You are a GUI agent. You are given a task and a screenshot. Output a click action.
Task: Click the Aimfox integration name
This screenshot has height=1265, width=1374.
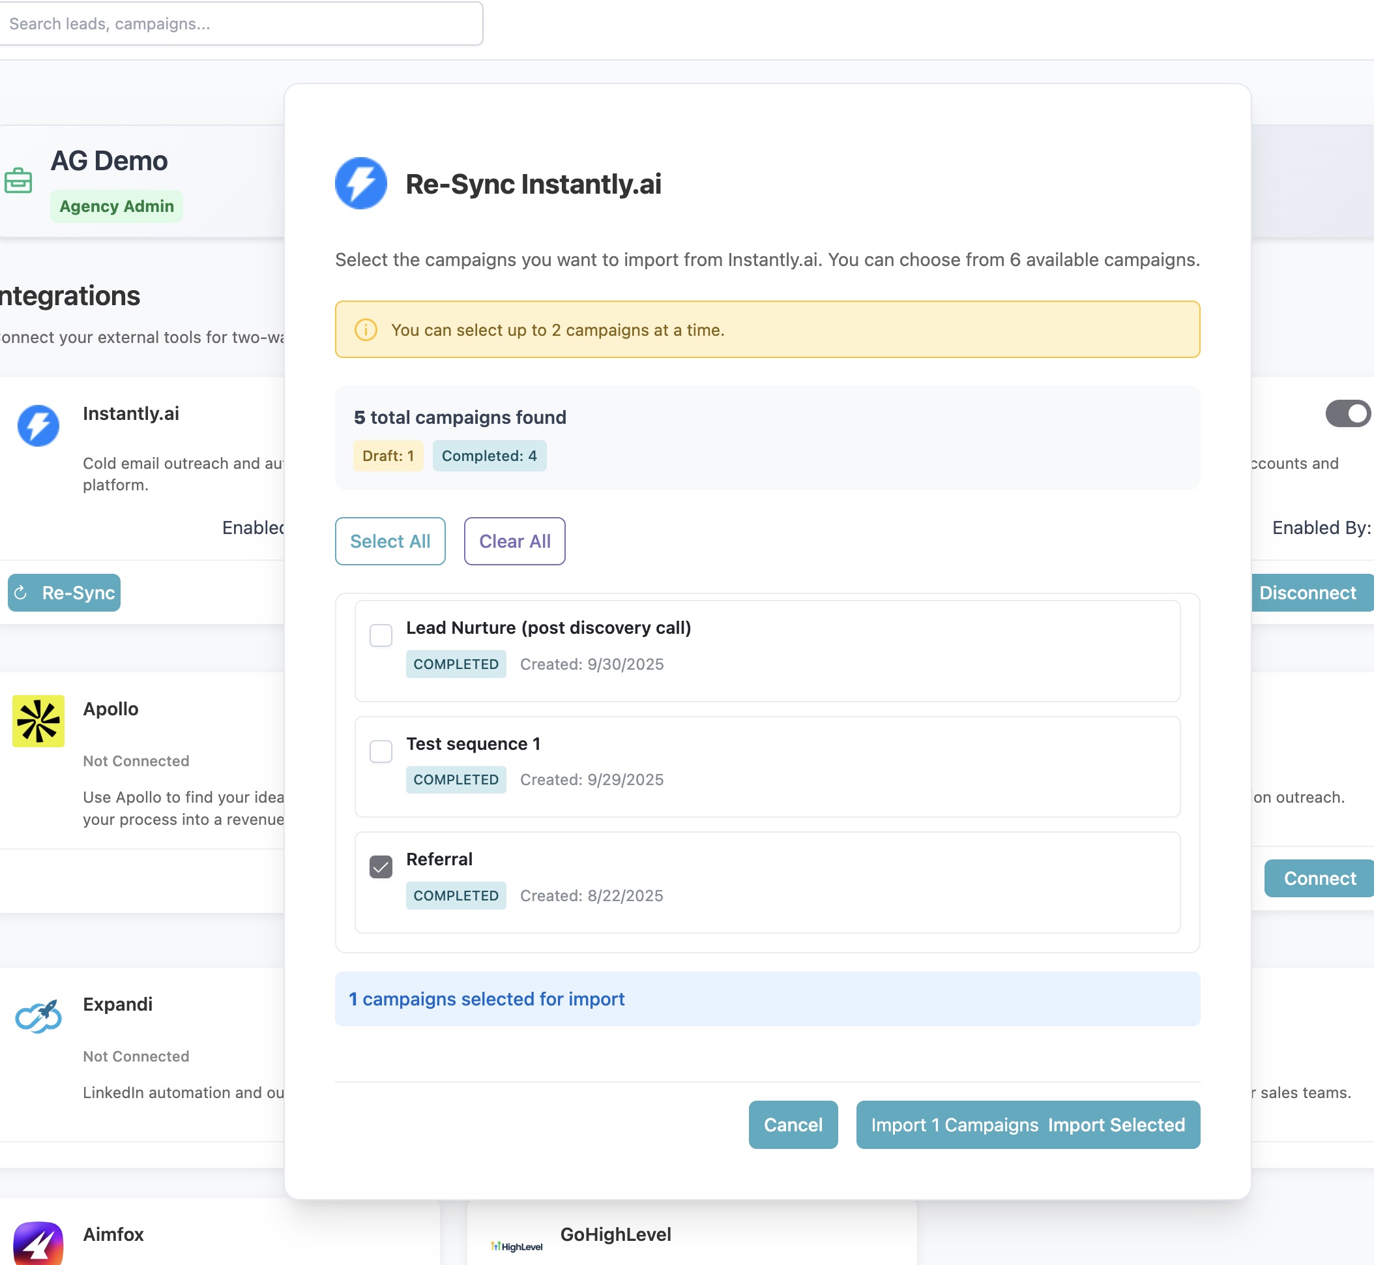pyautogui.click(x=113, y=1234)
